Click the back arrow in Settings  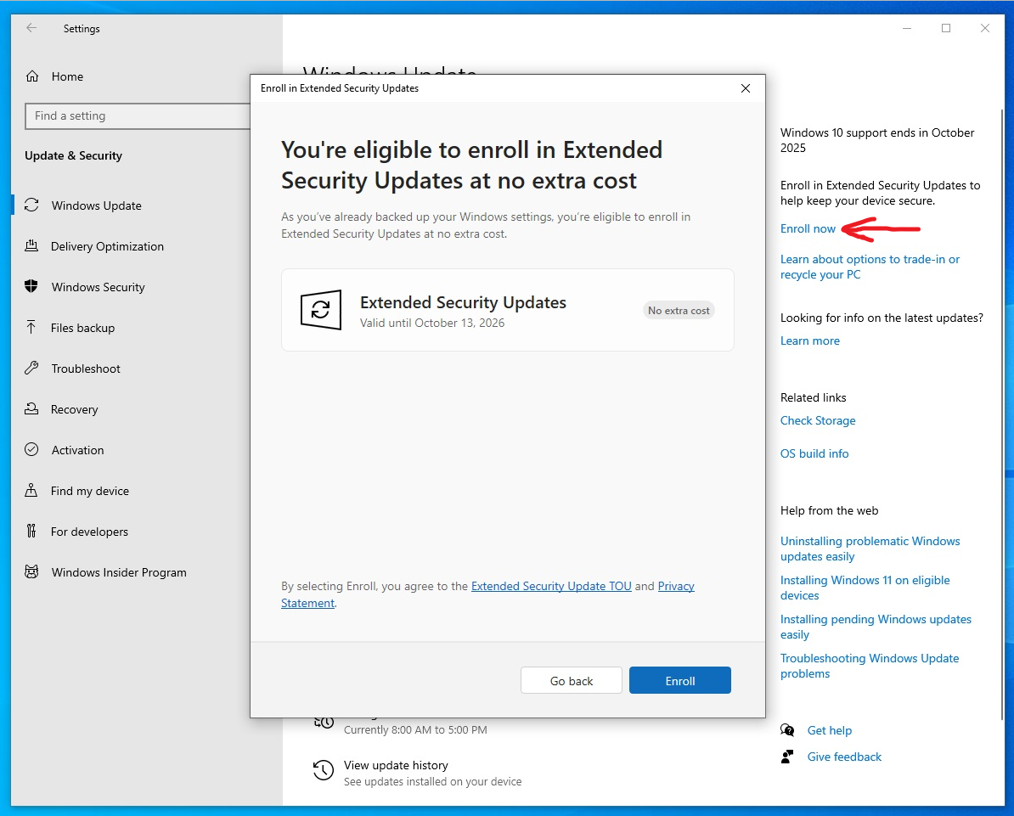(x=31, y=28)
